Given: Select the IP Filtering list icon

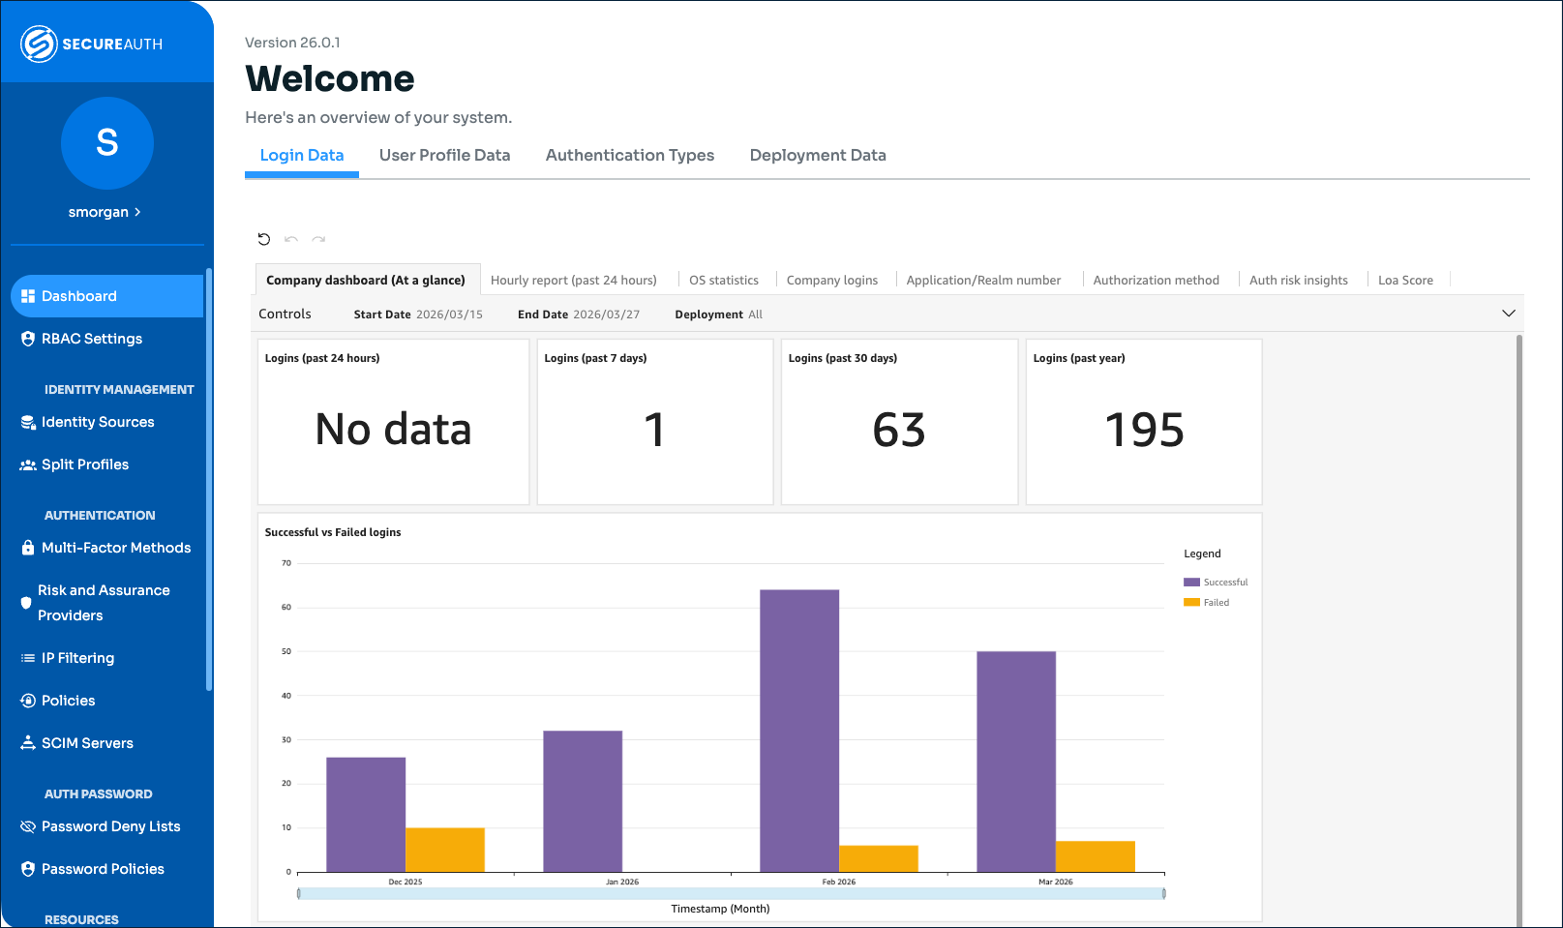Looking at the screenshot, I should [x=26, y=657].
